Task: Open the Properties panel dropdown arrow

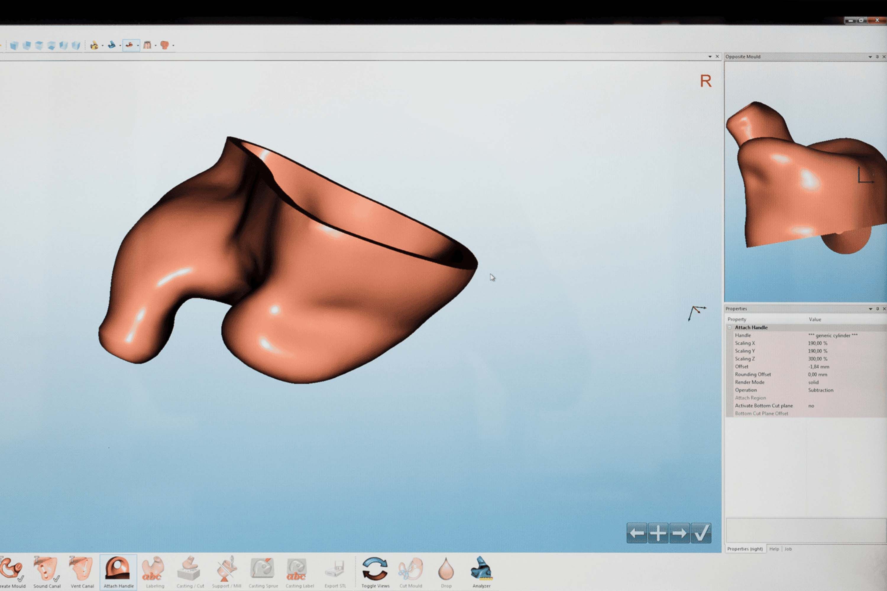Action: pyautogui.click(x=870, y=309)
